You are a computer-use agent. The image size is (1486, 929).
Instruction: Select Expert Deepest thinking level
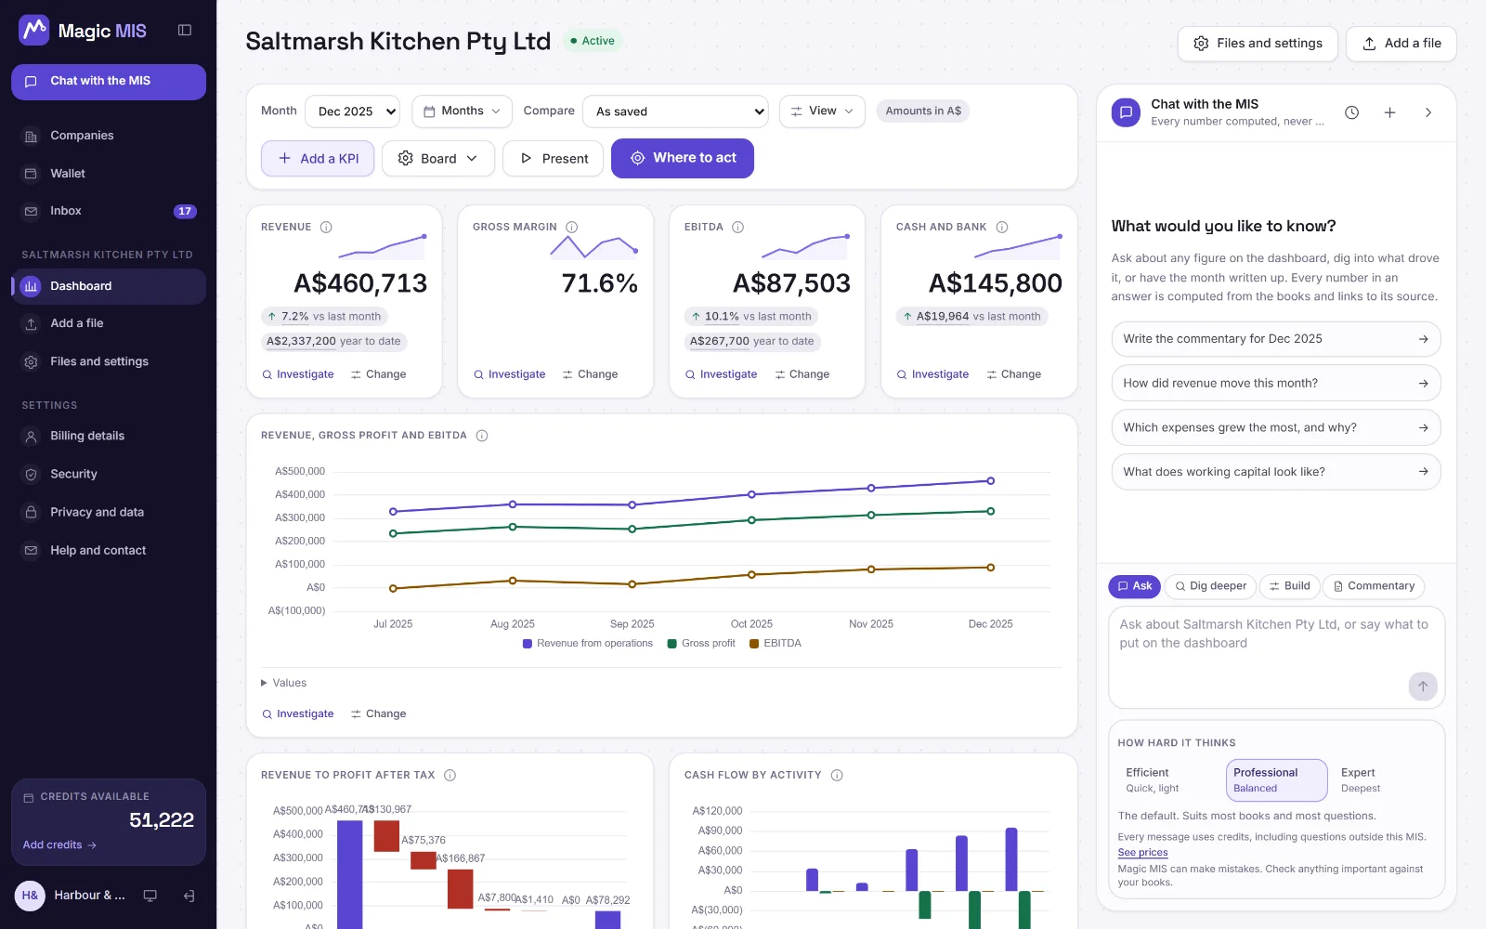(1384, 780)
